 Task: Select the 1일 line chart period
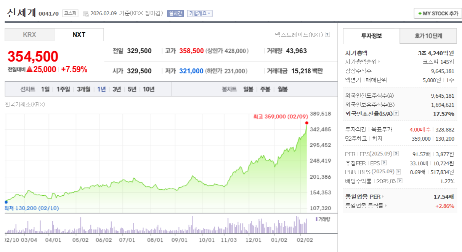coord(45,89)
